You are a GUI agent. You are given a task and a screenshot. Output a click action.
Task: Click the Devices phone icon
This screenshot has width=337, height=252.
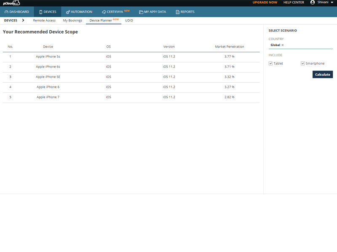click(40, 12)
